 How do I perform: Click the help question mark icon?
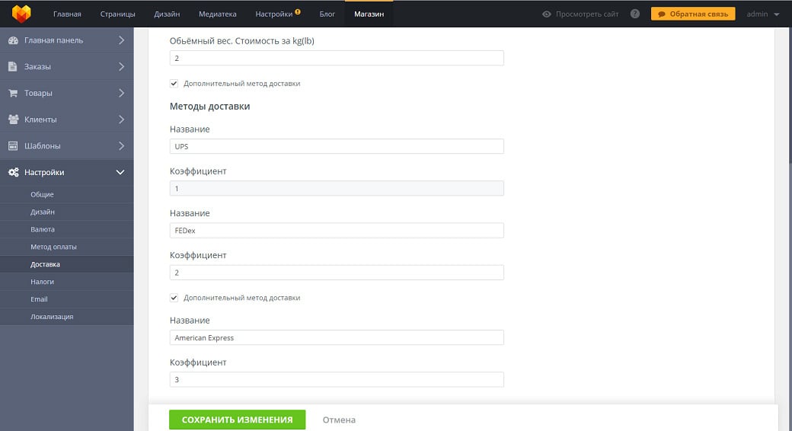[x=635, y=14]
